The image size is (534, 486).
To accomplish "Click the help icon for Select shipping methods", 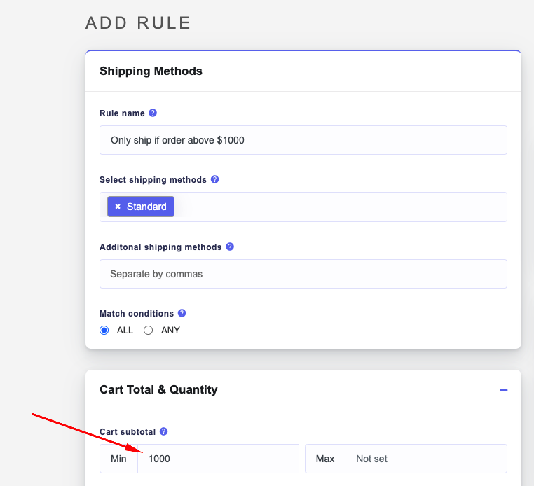I will tap(214, 179).
